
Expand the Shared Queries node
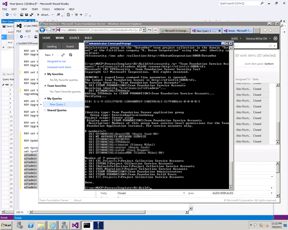point(45,110)
